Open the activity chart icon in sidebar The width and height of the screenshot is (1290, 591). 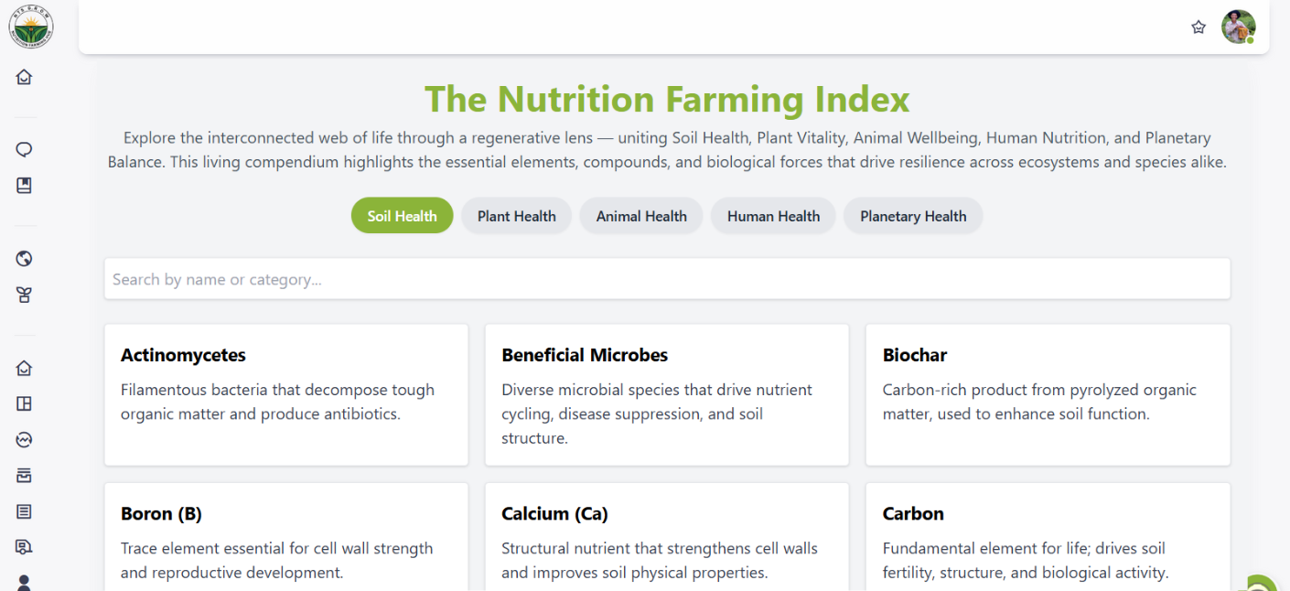coord(25,440)
